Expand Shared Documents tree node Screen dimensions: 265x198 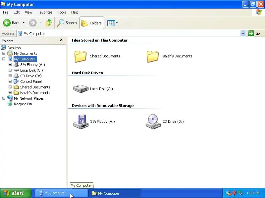pyautogui.click(x=10, y=87)
